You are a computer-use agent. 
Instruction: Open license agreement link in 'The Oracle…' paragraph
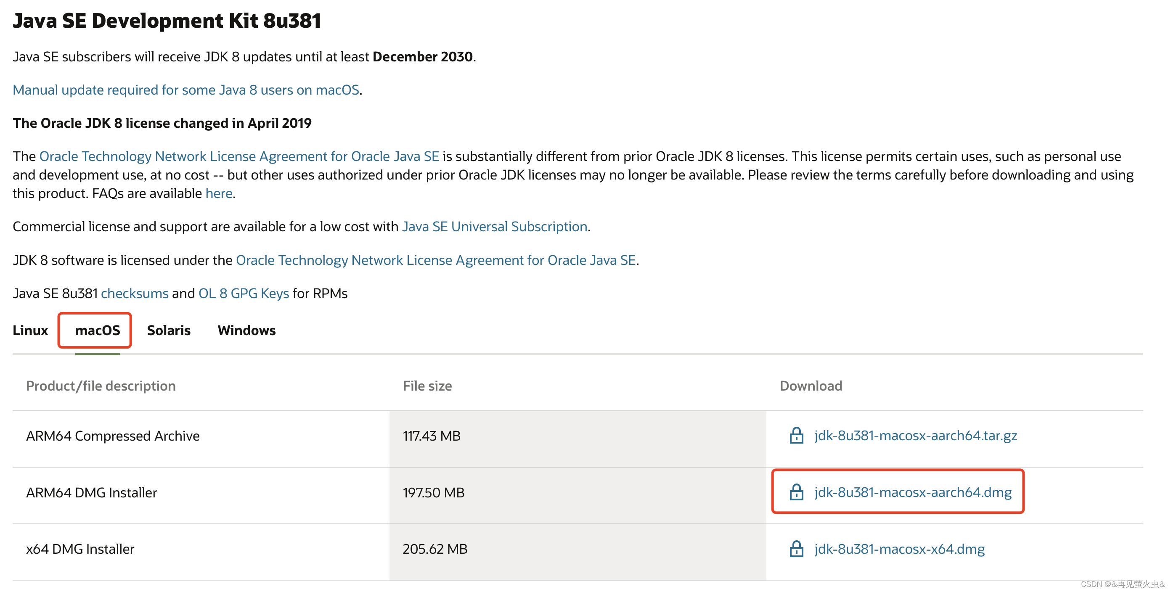coord(239,156)
